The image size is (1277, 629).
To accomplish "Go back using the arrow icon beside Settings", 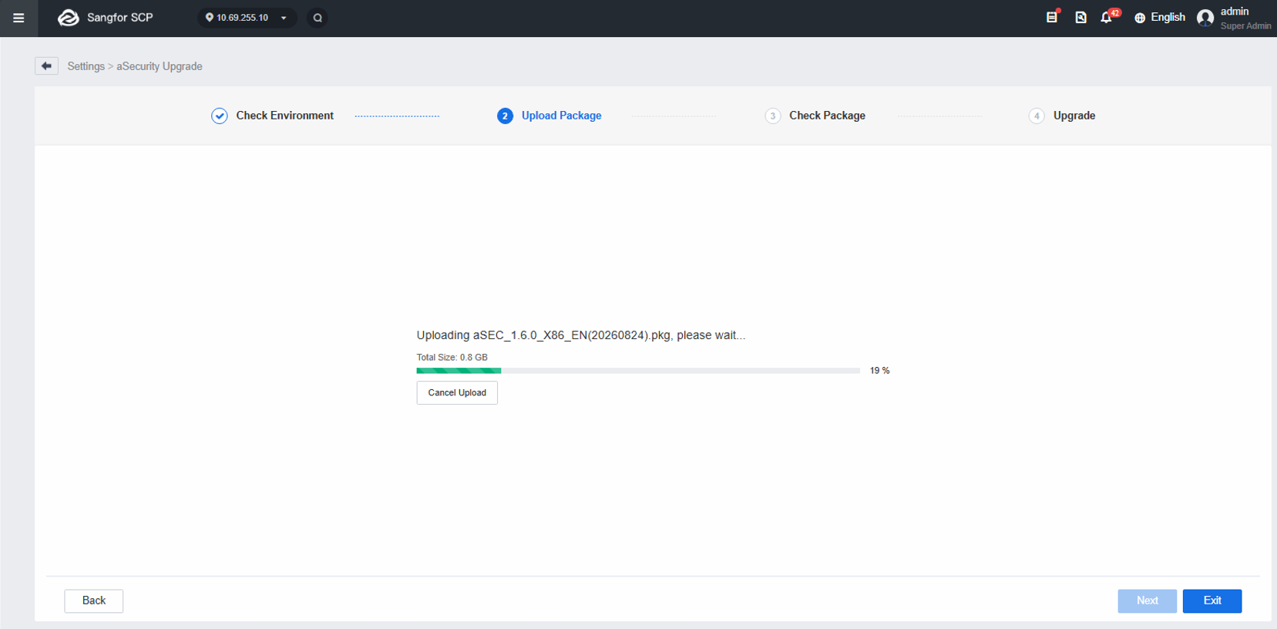I will click(46, 66).
